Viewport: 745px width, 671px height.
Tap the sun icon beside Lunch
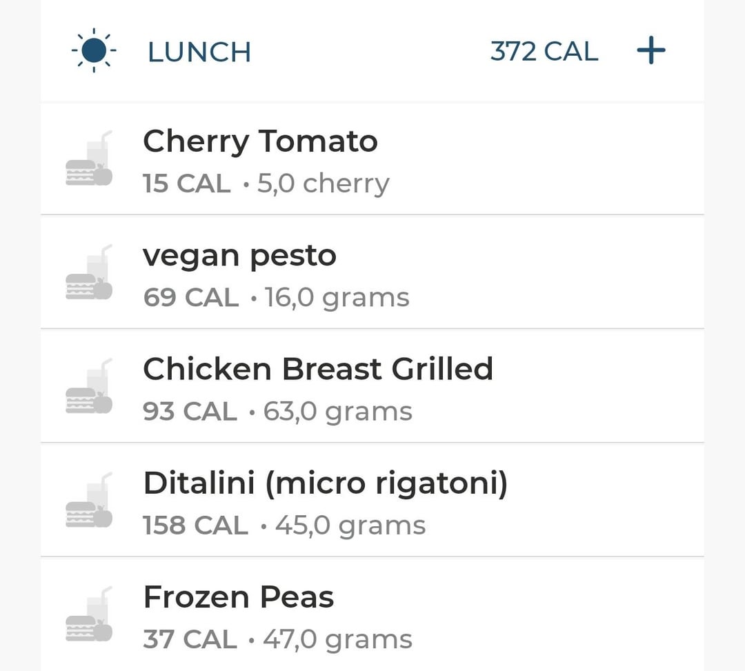(x=94, y=50)
